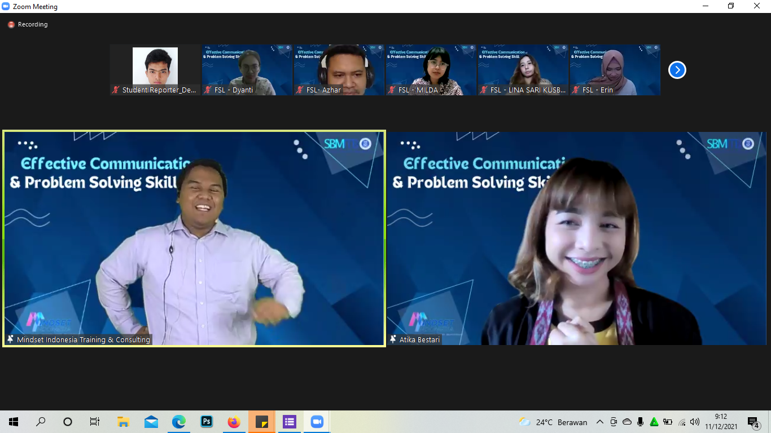This screenshot has width=771, height=433.
Task: Launch Microsoft Edge from the taskbar
Action: pyautogui.click(x=178, y=422)
